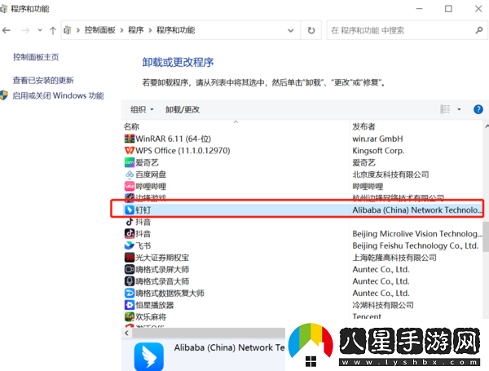Click the 哔哩哔哩 pink icon
This screenshot has width=489, height=371.
pyautogui.click(x=130, y=186)
